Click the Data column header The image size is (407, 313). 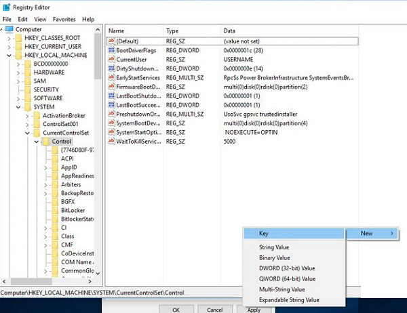tap(290, 31)
